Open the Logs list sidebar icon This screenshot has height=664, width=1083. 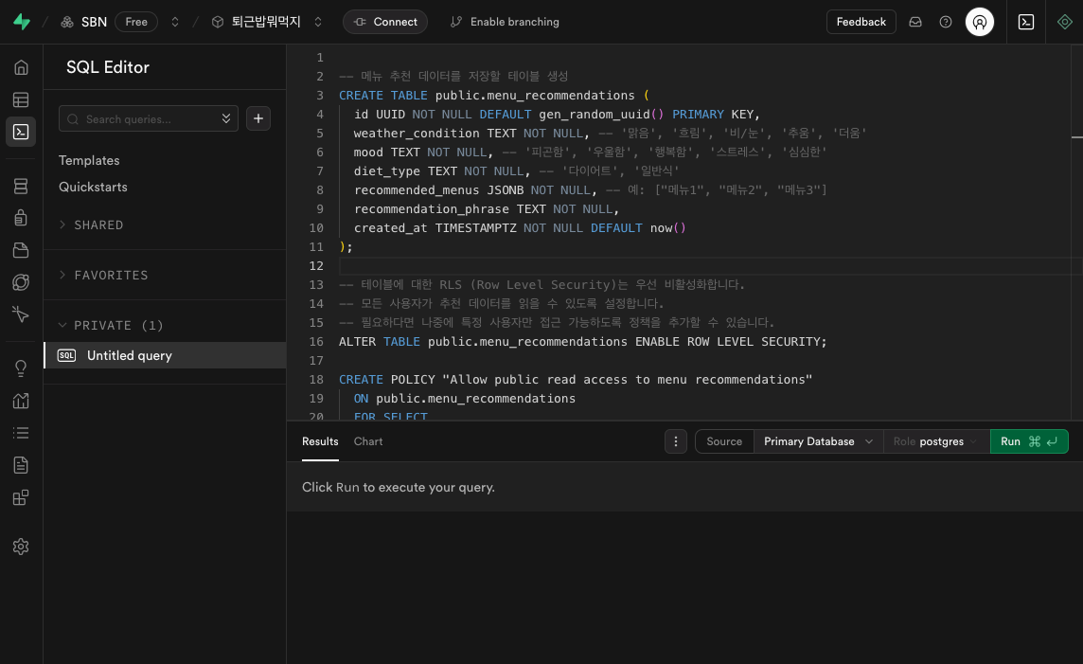click(21, 433)
